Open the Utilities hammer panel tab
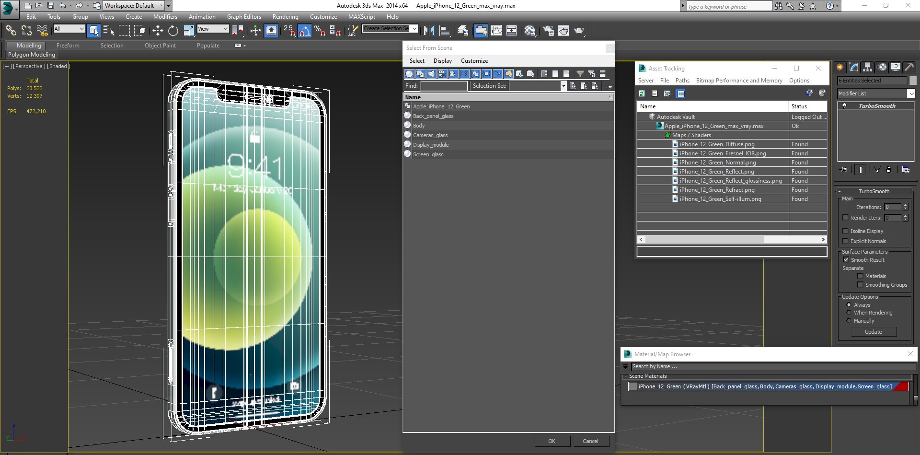The width and height of the screenshot is (920, 455). click(909, 67)
